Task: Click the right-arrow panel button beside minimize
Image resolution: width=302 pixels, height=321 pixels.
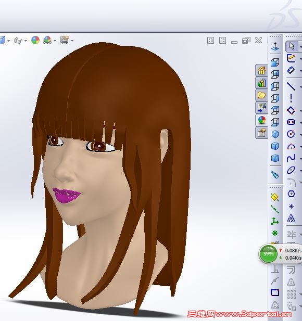Action: click(x=222, y=41)
